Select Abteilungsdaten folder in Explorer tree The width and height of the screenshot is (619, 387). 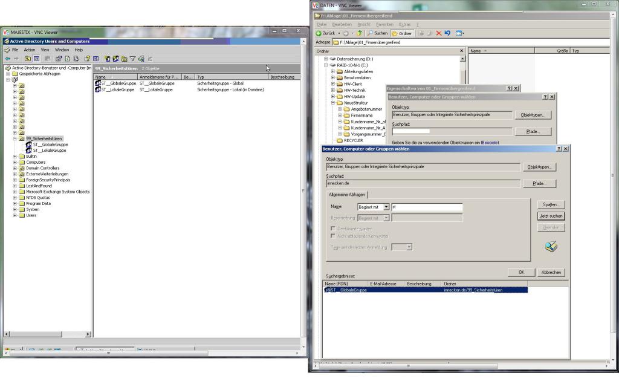tap(358, 71)
